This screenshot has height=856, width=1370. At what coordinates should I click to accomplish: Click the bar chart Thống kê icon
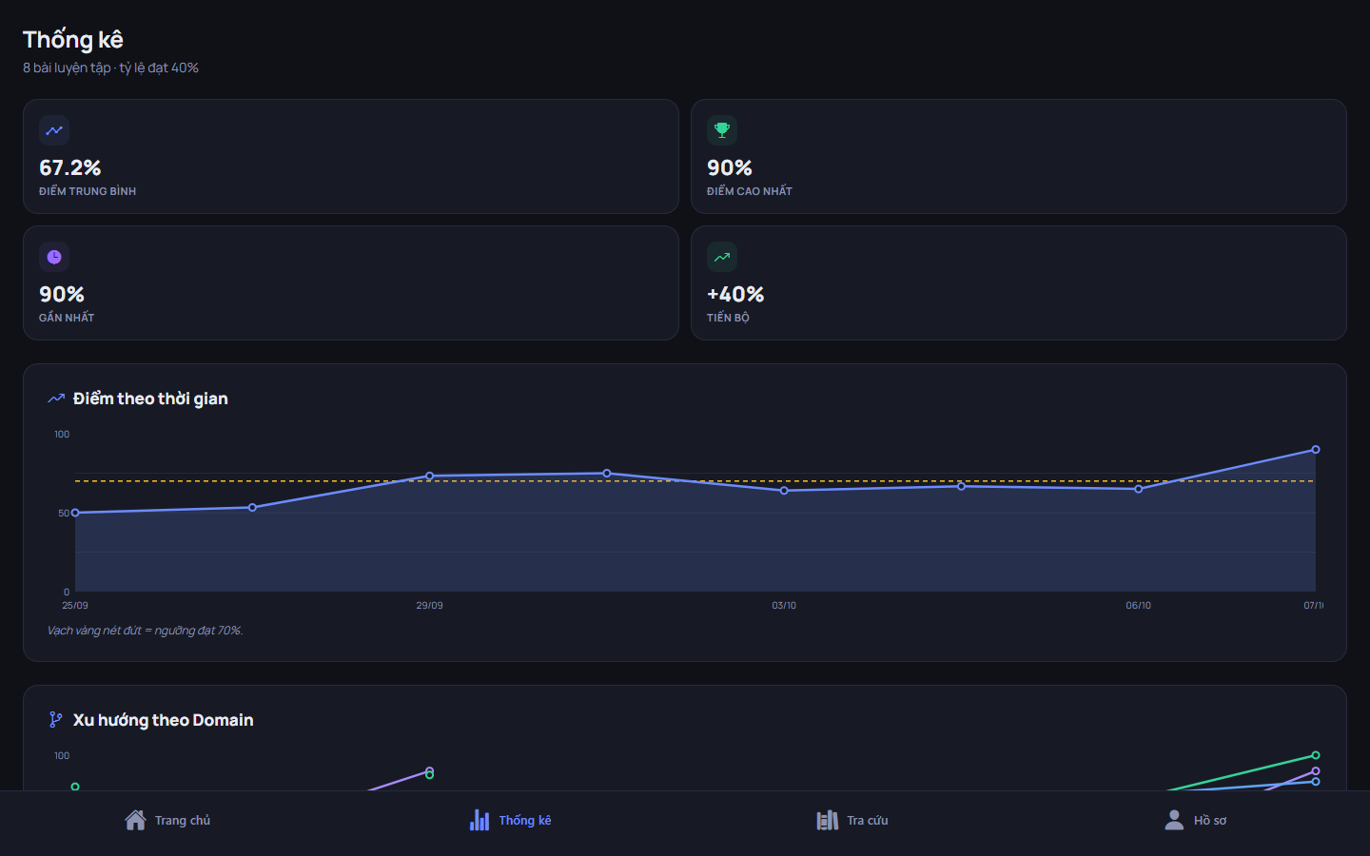479,820
